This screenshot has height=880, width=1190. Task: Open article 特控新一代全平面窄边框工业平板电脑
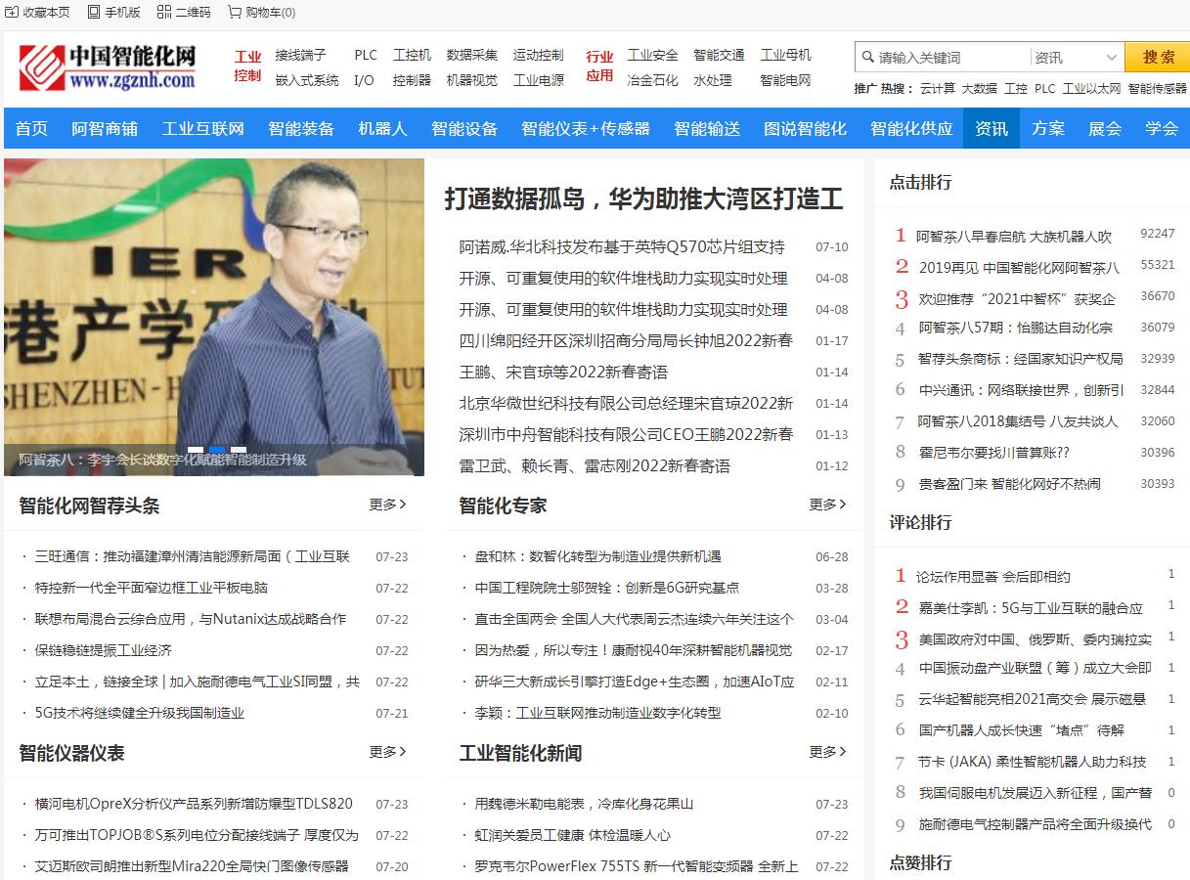coord(152,588)
